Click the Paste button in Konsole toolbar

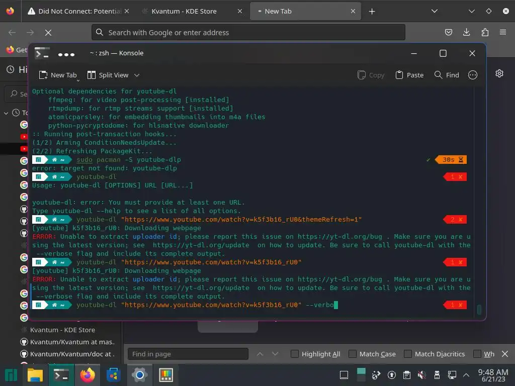(x=409, y=75)
